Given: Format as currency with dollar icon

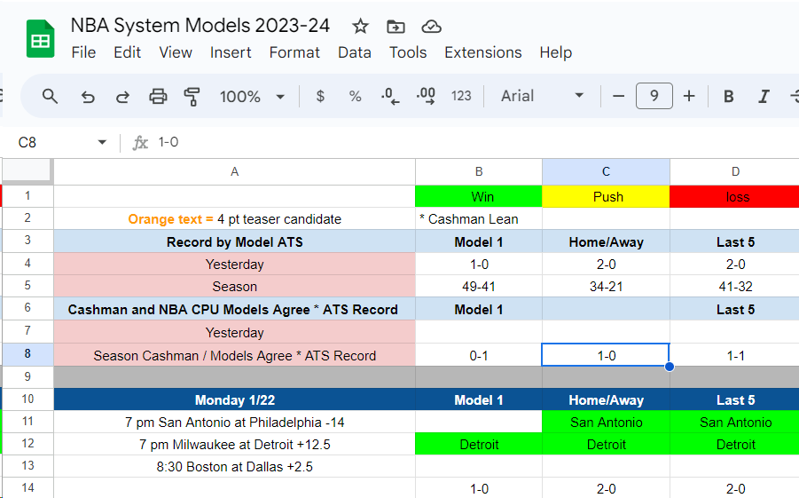Looking at the screenshot, I should (x=320, y=96).
